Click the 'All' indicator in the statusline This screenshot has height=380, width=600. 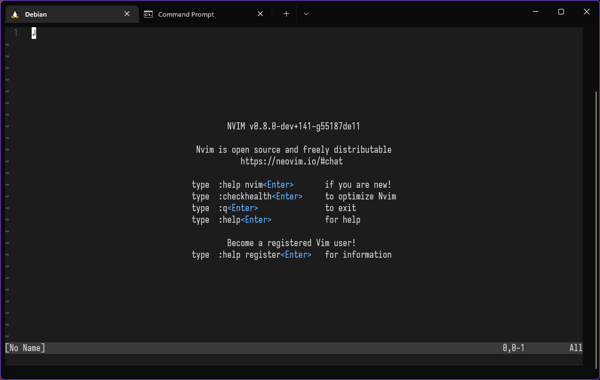[x=576, y=348]
